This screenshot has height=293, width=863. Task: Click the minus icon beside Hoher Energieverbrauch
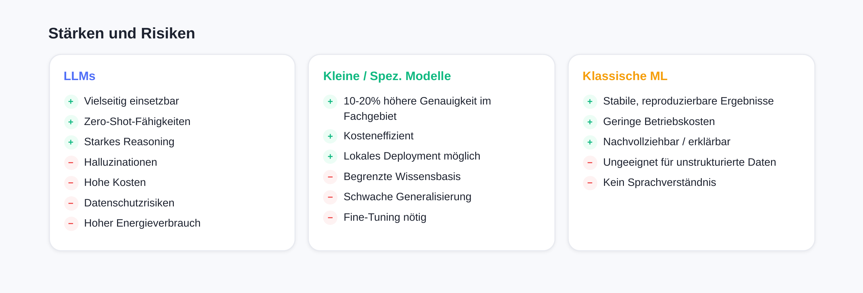coord(71,223)
